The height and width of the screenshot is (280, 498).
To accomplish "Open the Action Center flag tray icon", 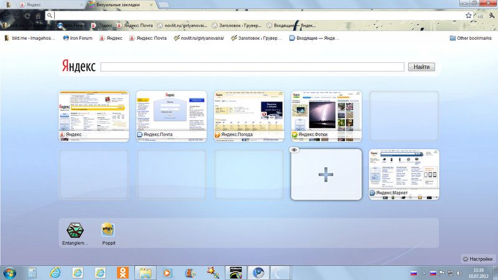I will (x=442, y=273).
